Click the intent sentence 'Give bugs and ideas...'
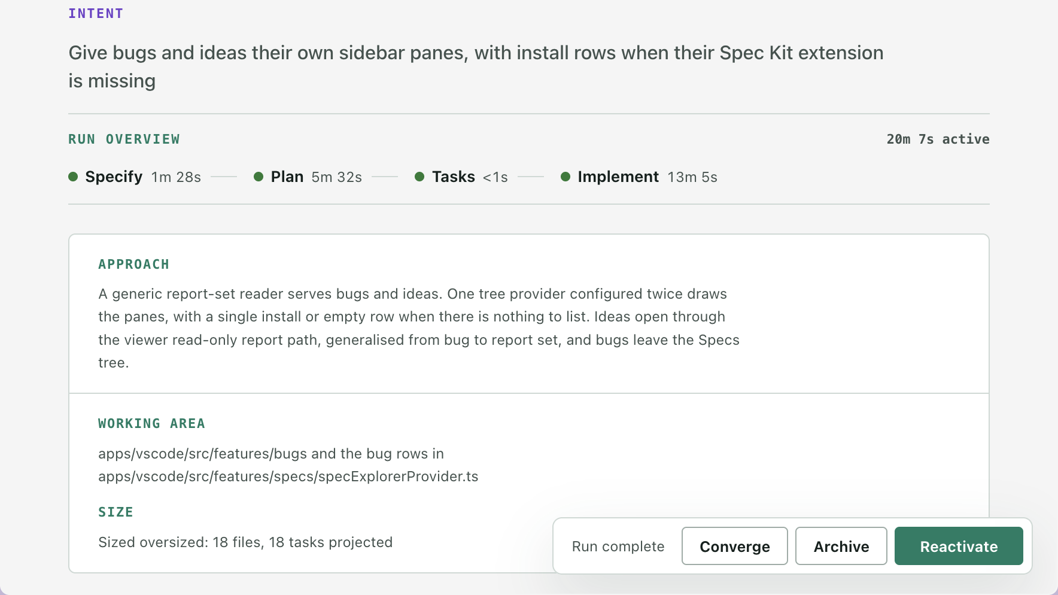 476,66
